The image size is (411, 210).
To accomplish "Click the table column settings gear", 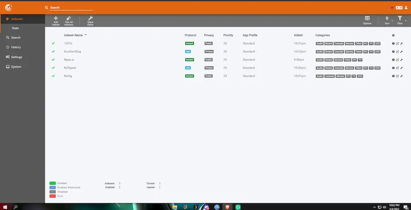I will coord(393,35).
